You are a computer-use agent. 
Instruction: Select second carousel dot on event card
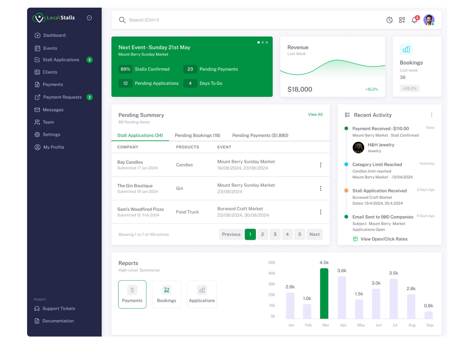tap(263, 42)
